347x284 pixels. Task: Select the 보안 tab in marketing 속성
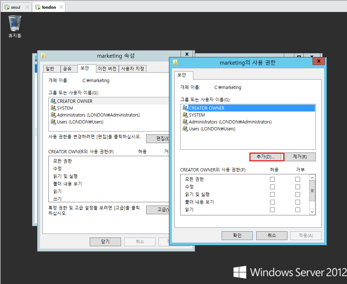click(x=86, y=68)
